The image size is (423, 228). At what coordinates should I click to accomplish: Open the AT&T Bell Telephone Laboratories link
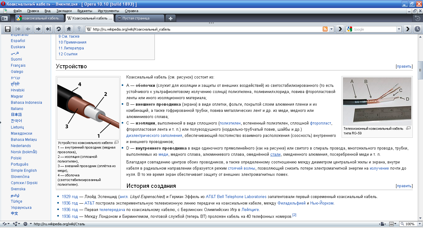tap(236, 196)
